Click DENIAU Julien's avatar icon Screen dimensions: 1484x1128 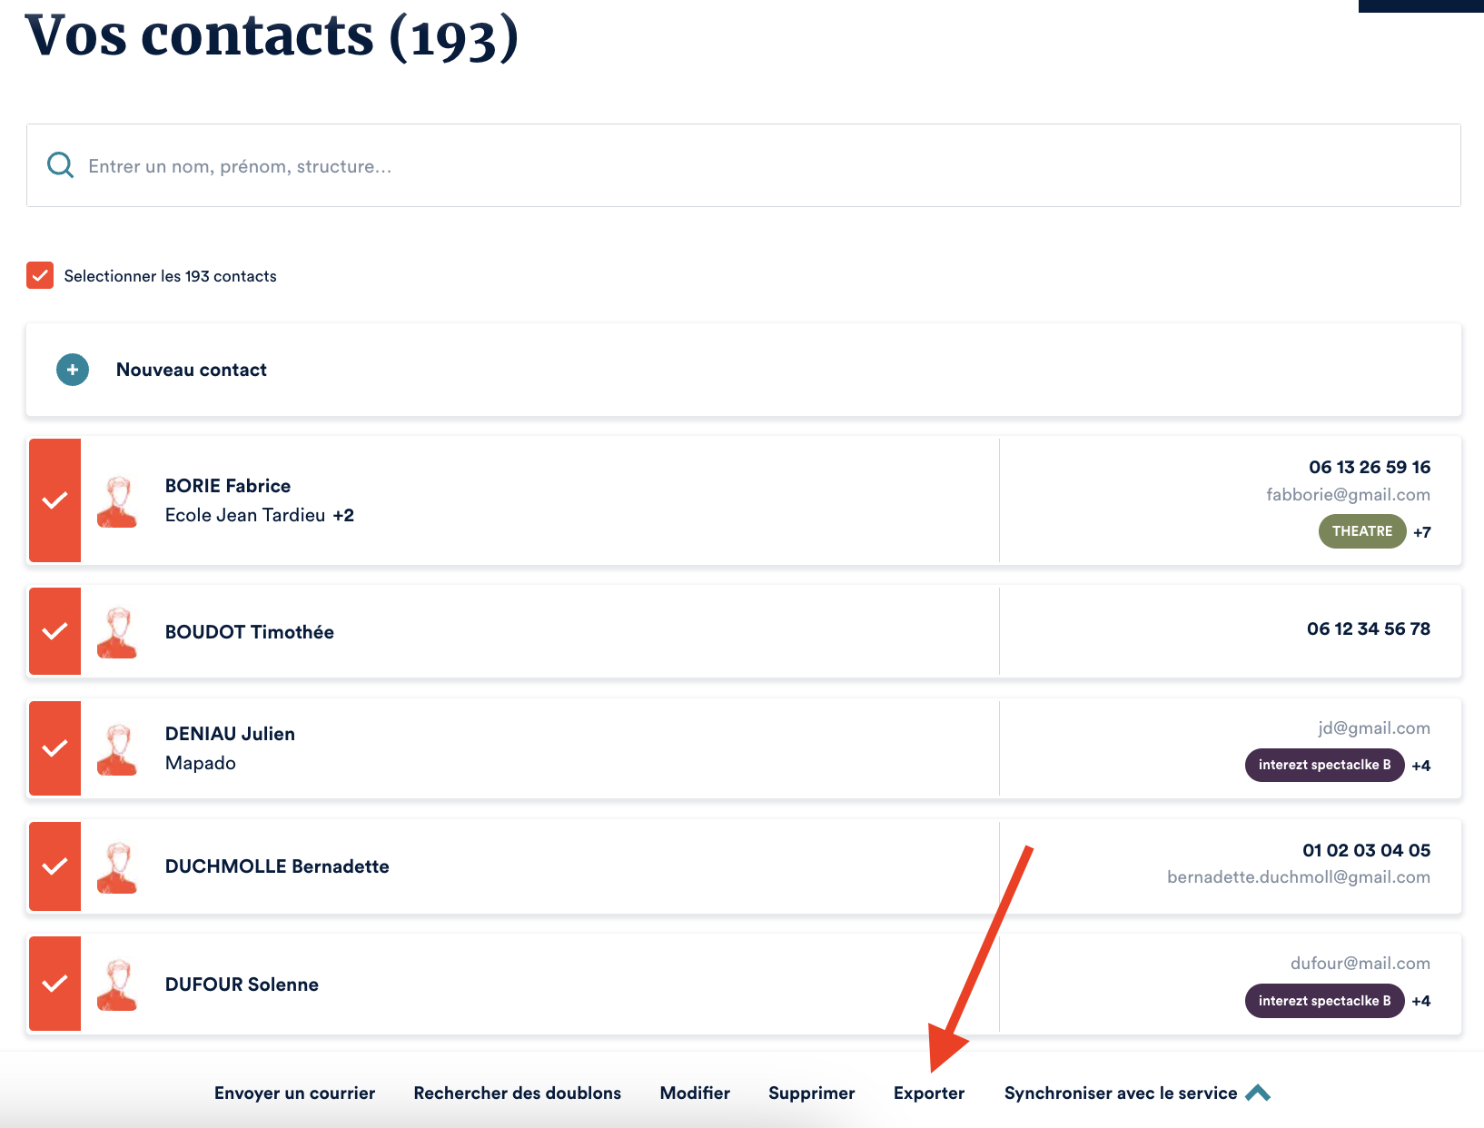tap(117, 749)
